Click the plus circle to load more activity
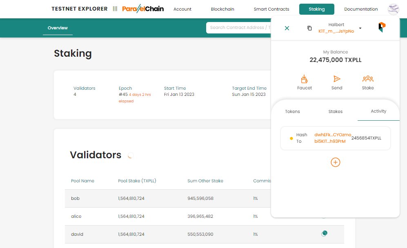Image resolution: width=407 pixels, height=248 pixels. pos(336,162)
